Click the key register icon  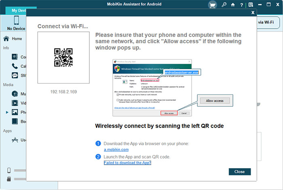point(224,5)
